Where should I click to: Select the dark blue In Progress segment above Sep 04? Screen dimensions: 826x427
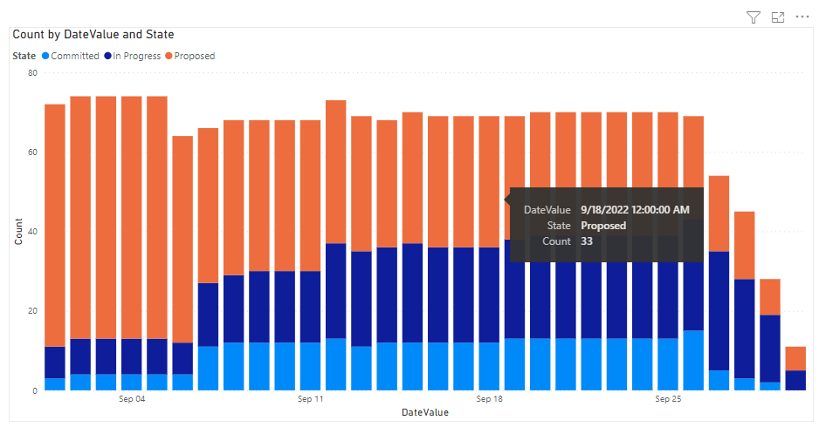click(x=132, y=356)
